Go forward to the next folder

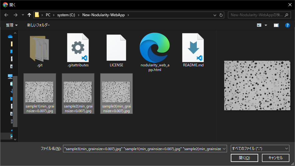coord(15,15)
